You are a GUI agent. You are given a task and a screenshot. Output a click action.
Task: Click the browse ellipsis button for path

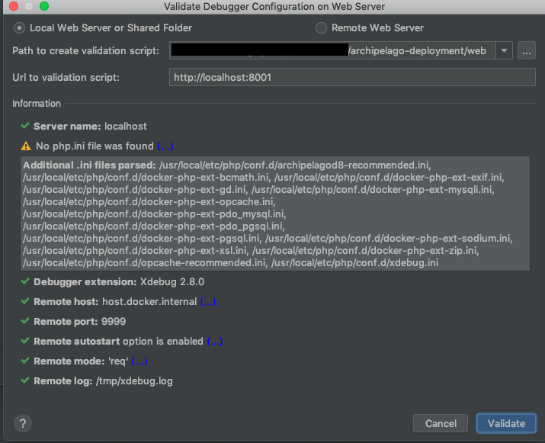527,51
